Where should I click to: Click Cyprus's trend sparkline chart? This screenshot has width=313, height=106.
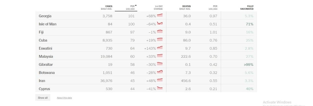click(160, 88)
